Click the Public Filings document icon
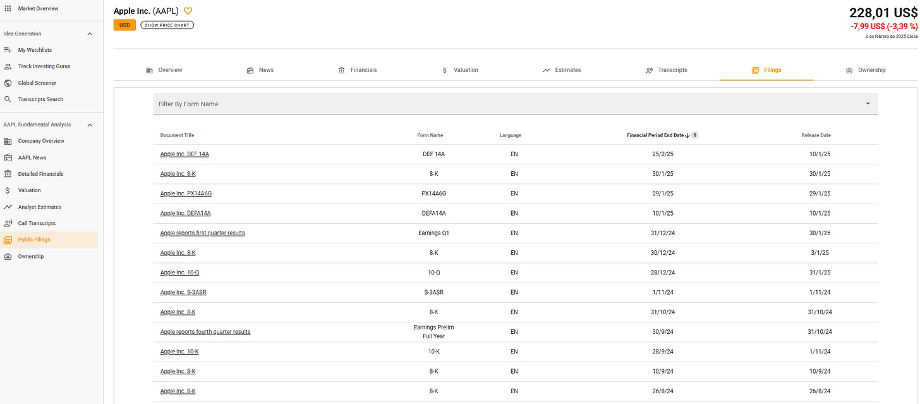Viewport: 920px width, 404px height. point(8,240)
